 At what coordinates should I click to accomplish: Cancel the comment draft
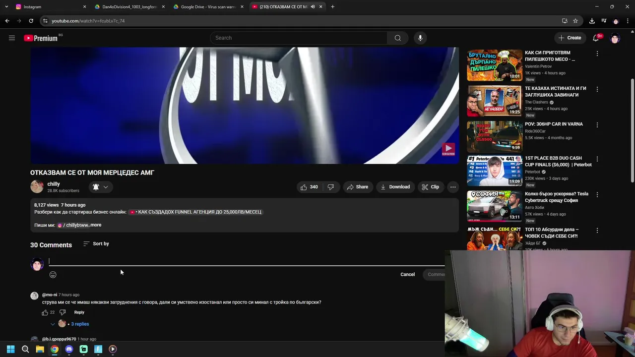(408, 275)
